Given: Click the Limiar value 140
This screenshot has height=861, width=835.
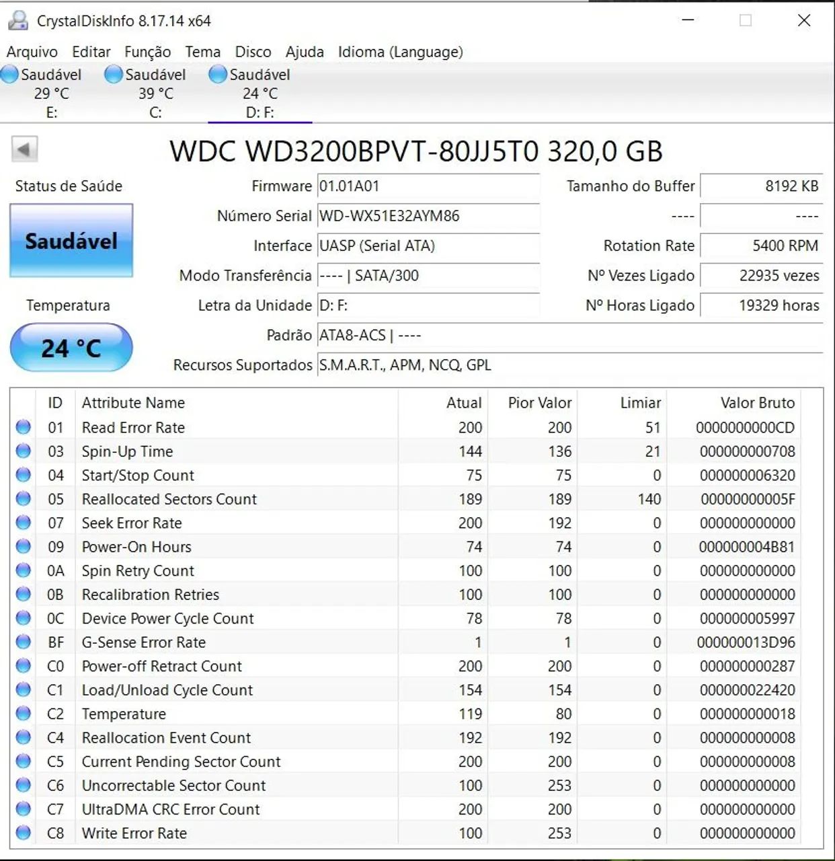Looking at the screenshot, I should click(649, 499).
